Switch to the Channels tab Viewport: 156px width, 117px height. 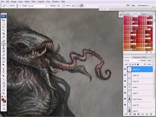coord(136,57)
